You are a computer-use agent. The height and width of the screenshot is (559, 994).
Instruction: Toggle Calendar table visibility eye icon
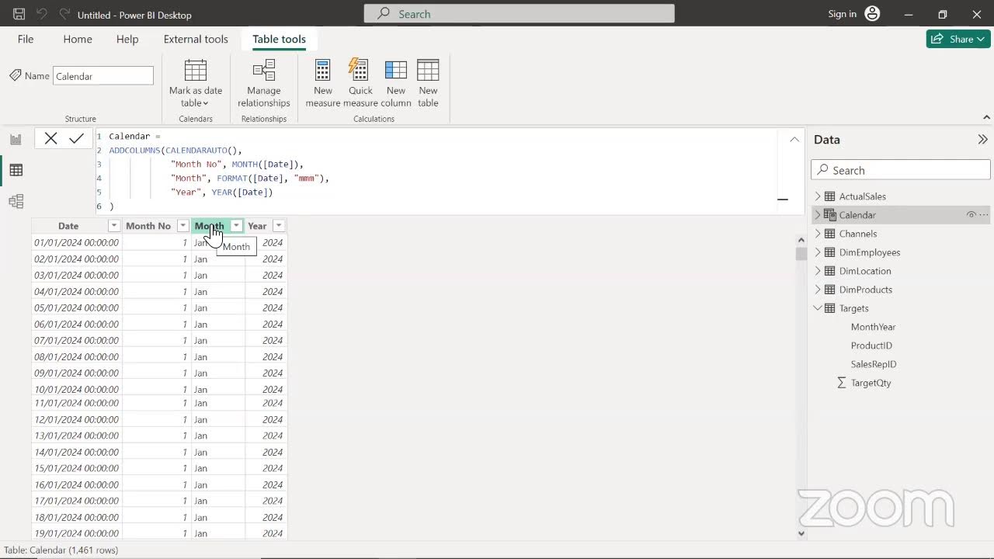[x=971, y=215]
